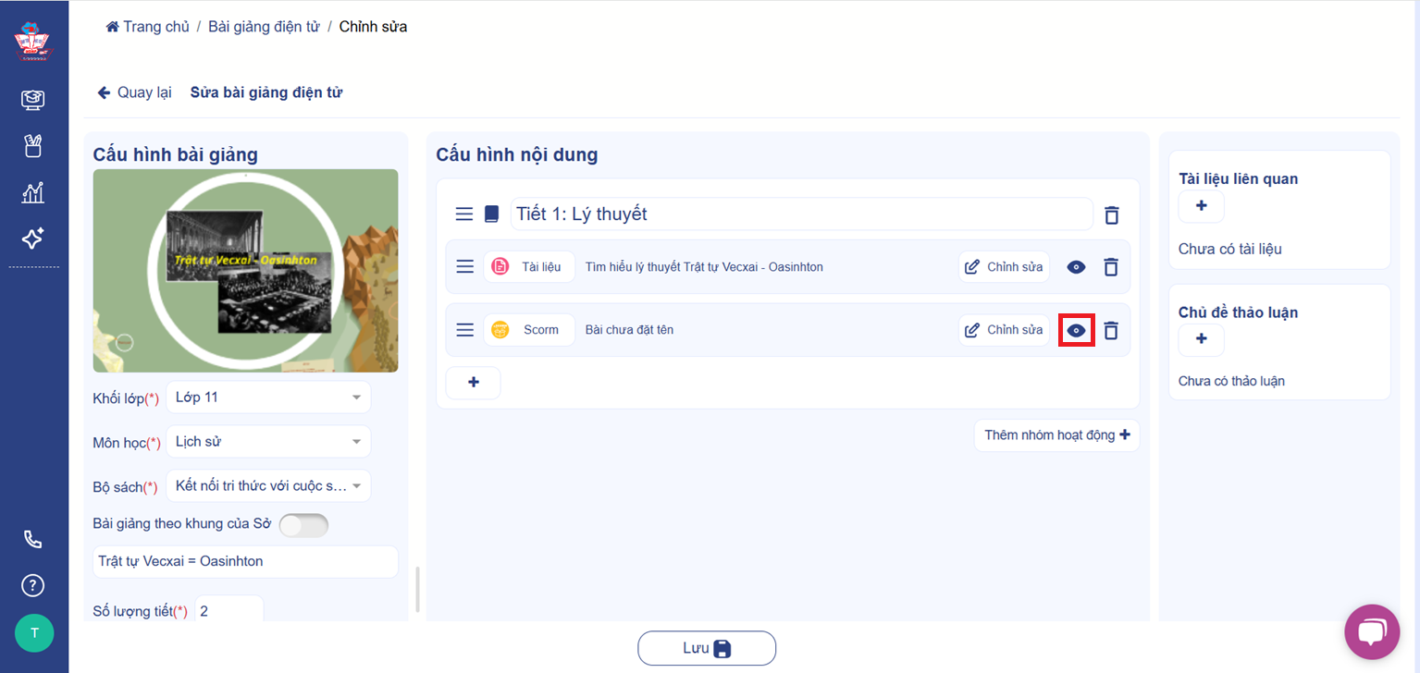Toggle visibility of Tài liệu activity
The width and height of the screenshot is (1420, 673).
point(1076,267)
